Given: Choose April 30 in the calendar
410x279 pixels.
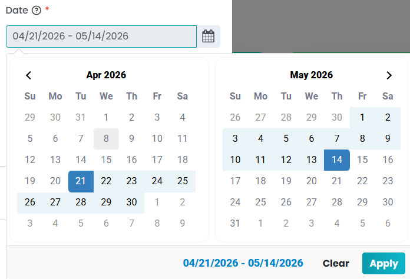Looking at the screenshot, I should [131, 202].
